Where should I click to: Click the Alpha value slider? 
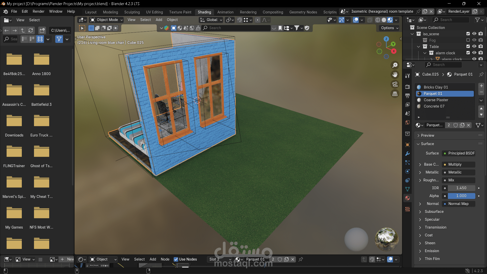[461, 196]
